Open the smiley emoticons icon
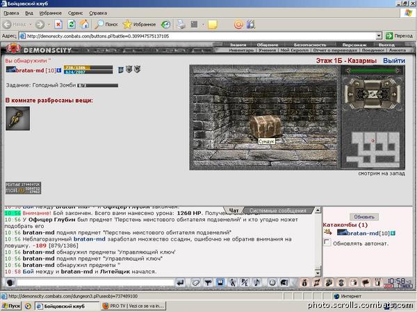The height and width of the screenshot is (312, 417). click(x=272, y=283)
